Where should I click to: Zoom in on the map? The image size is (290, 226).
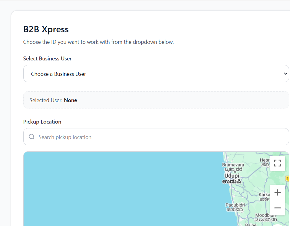point(277,192)
